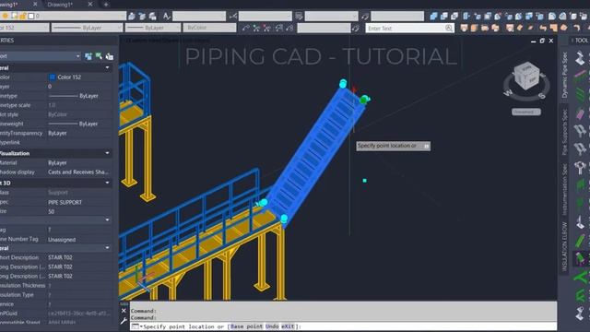590x332 pixels.
Task: Minimize the drawing viewport window
Action: (533, 41)
